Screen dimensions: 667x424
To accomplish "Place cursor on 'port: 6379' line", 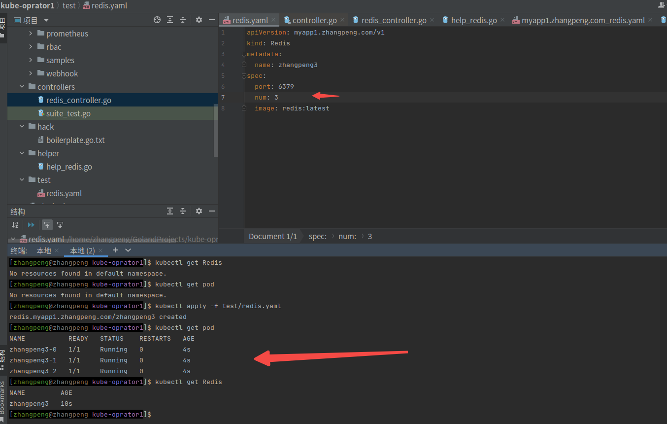I will (274, 86).
